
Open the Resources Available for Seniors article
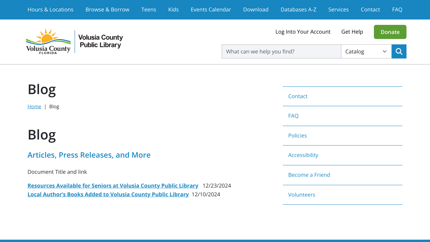pos(113,186)
